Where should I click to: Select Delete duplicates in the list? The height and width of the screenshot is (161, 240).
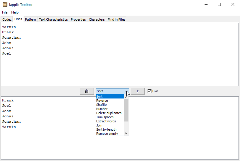109,113
